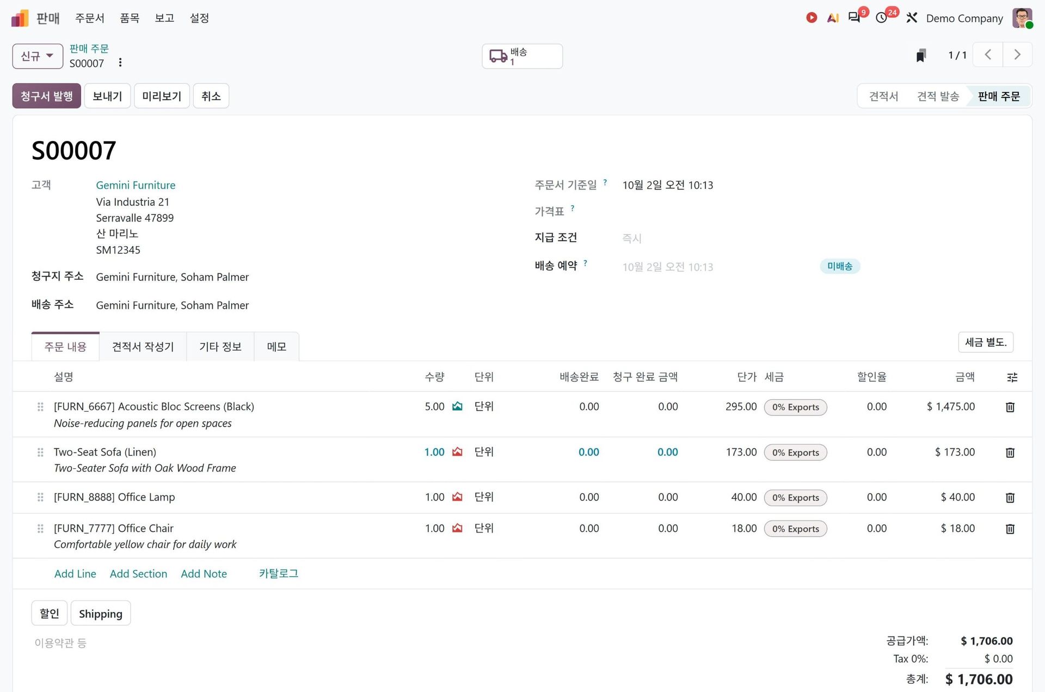
Task: Click the bookmark icon next to 1 / 1
Action: 921,55
